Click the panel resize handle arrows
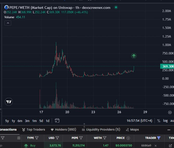Viewport: 174px width, 148px height. point(84,125)
